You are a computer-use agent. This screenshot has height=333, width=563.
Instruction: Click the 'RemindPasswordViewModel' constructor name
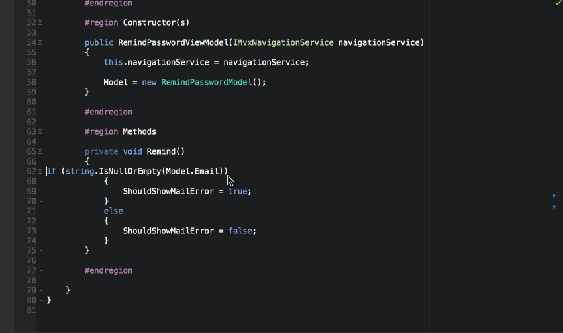pyautogui.click(x=173, y=42)
